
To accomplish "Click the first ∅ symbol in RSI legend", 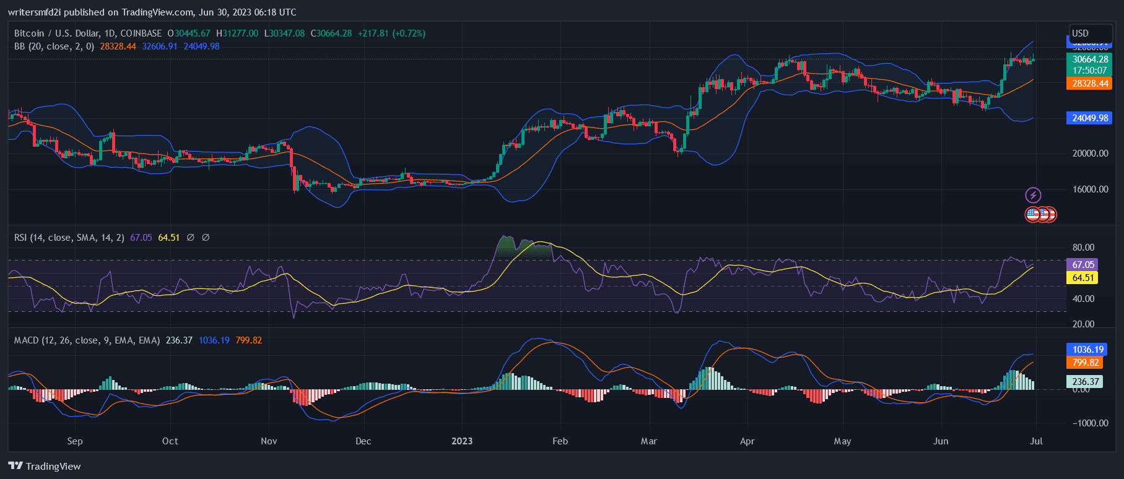I will point(191,238).
